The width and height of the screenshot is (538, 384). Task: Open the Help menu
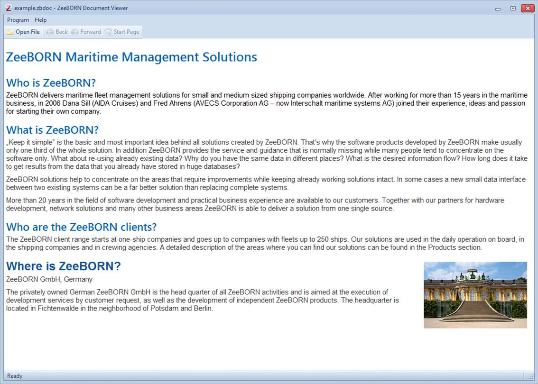[x=40, y=20]
